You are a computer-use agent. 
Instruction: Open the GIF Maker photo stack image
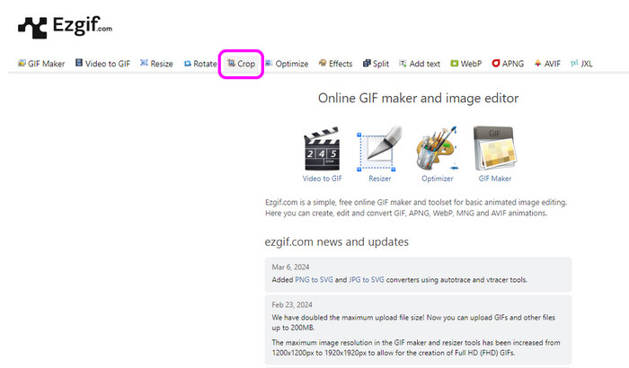tap(495, 148)
